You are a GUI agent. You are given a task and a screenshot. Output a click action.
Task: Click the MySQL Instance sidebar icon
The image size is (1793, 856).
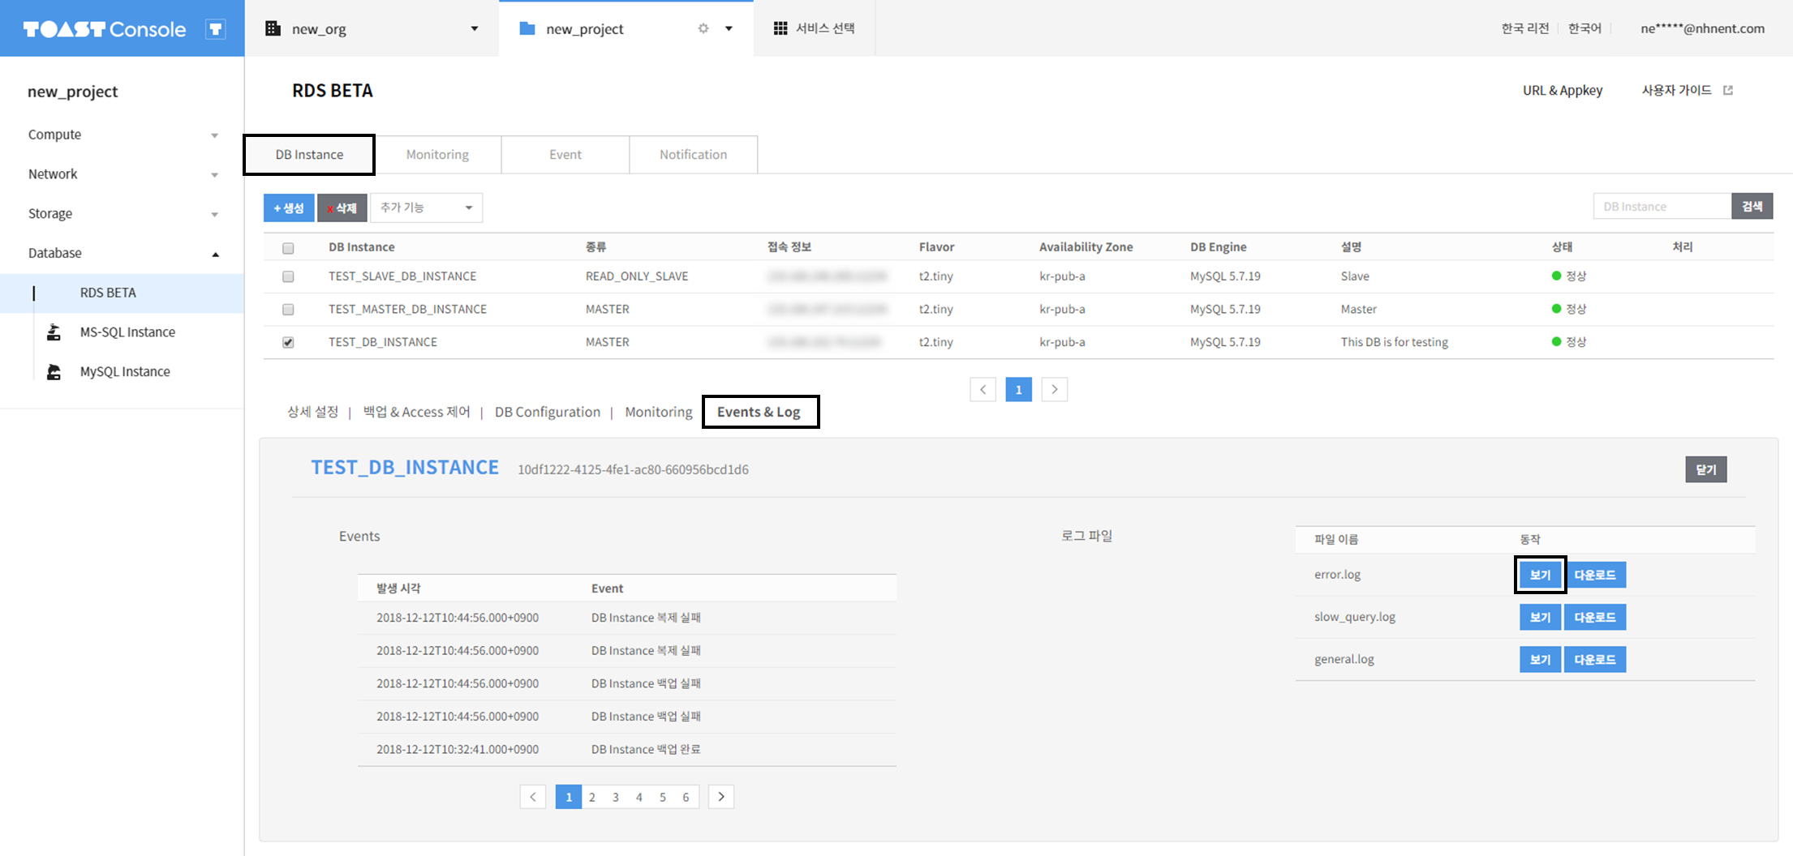(54, 372)
